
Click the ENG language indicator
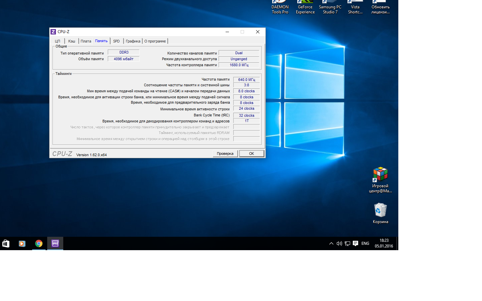(365, 243)
